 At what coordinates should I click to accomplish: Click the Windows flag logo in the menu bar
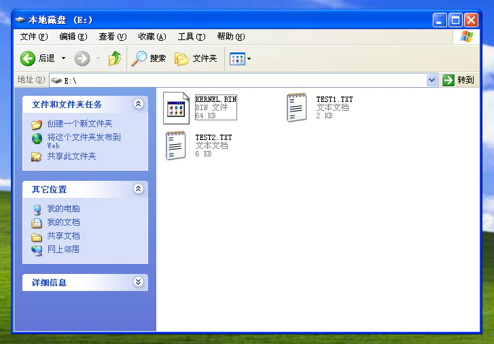(467, 37)
